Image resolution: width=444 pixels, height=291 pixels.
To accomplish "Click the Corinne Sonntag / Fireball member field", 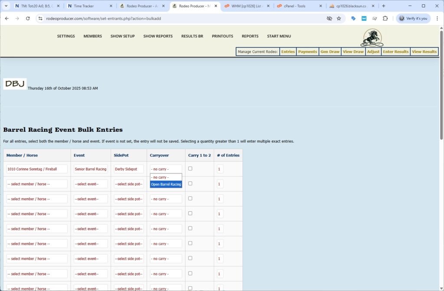I will [37, 169].
